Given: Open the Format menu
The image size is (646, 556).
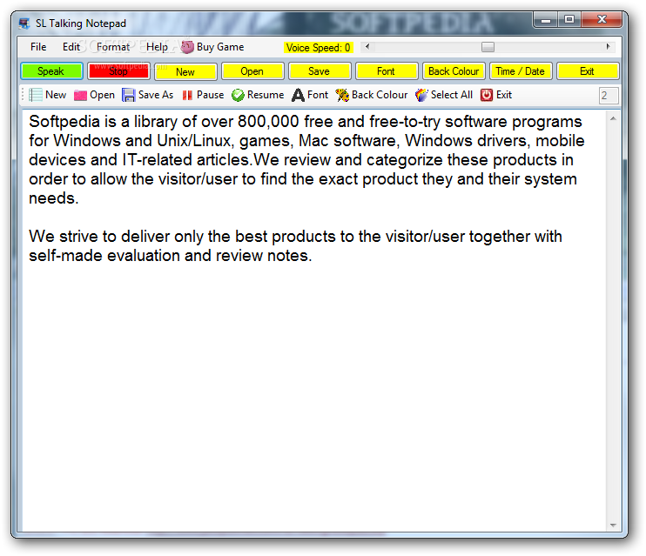Looking at the screenshot, I should pyautogui.click(x=113, y=47).
